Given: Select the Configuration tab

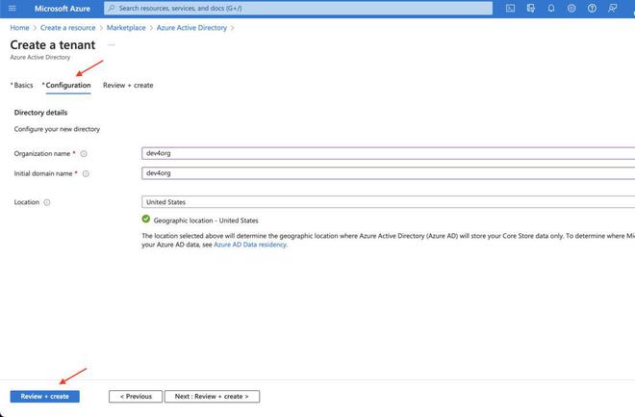Looking at the screenshot, I should pyautogui.click(x=66, y=85).
